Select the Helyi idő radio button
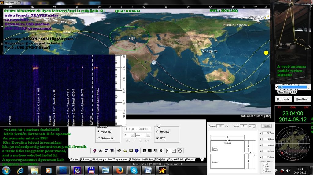 click(x=157, y=132)
